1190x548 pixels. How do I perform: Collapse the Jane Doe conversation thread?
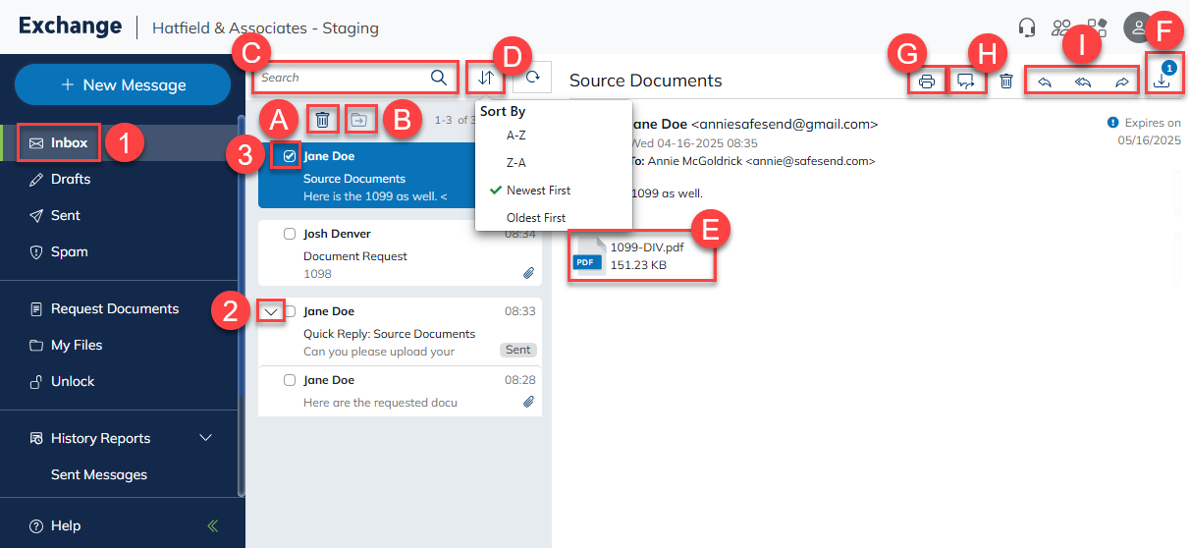272,311
